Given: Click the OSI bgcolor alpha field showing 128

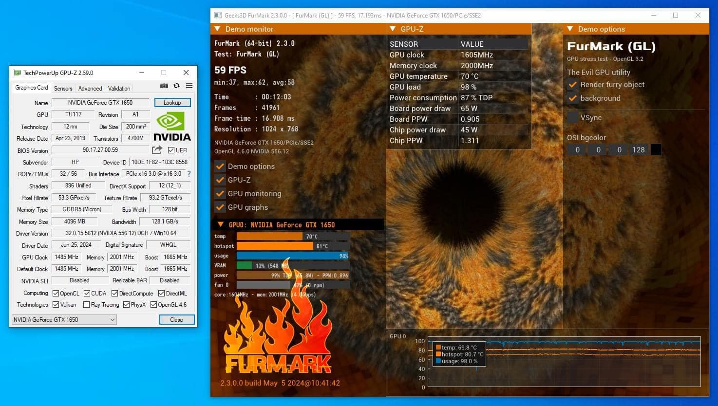Looking at the screenshot, I should 638,150.
